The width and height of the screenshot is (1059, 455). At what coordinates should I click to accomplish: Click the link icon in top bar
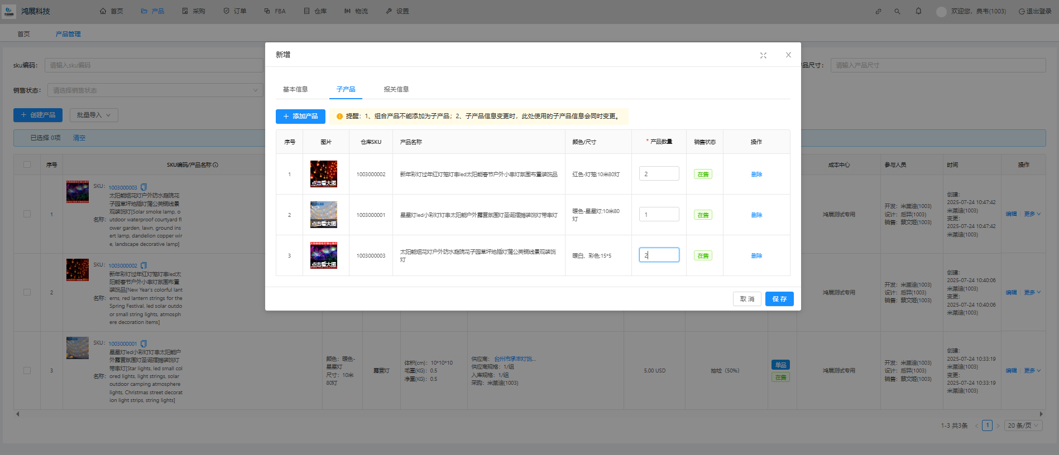point(878,11)
